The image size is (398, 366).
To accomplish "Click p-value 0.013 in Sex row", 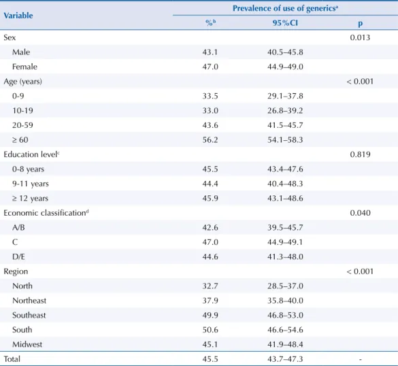I will (360, 37).
